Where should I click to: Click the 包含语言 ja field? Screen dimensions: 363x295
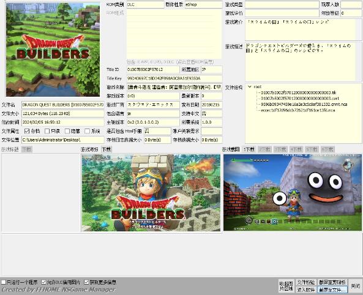[153, 114]
